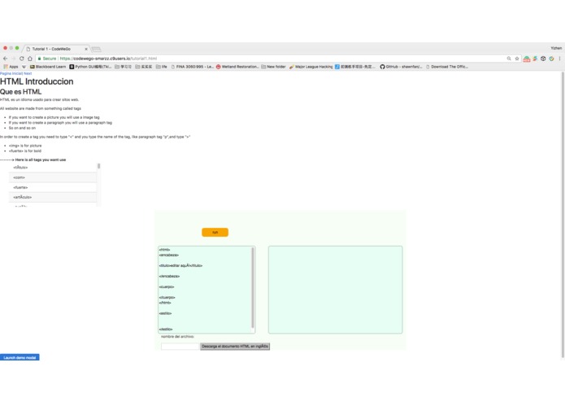Click the Descarga el documento HTML button
Image resolution: width=565 pixels, height=402 pixels.
(x=235, y=346)
